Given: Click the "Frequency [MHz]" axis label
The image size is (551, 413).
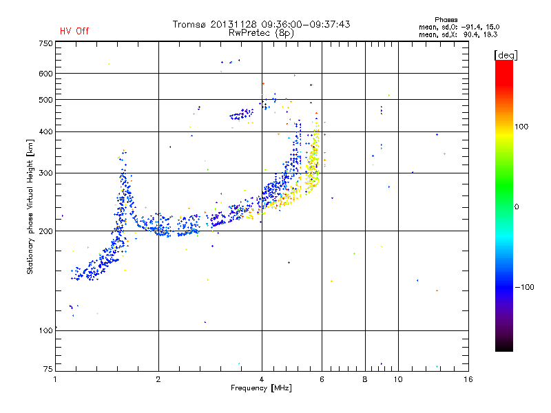Looking at the screenshot, I should (261, 388).
